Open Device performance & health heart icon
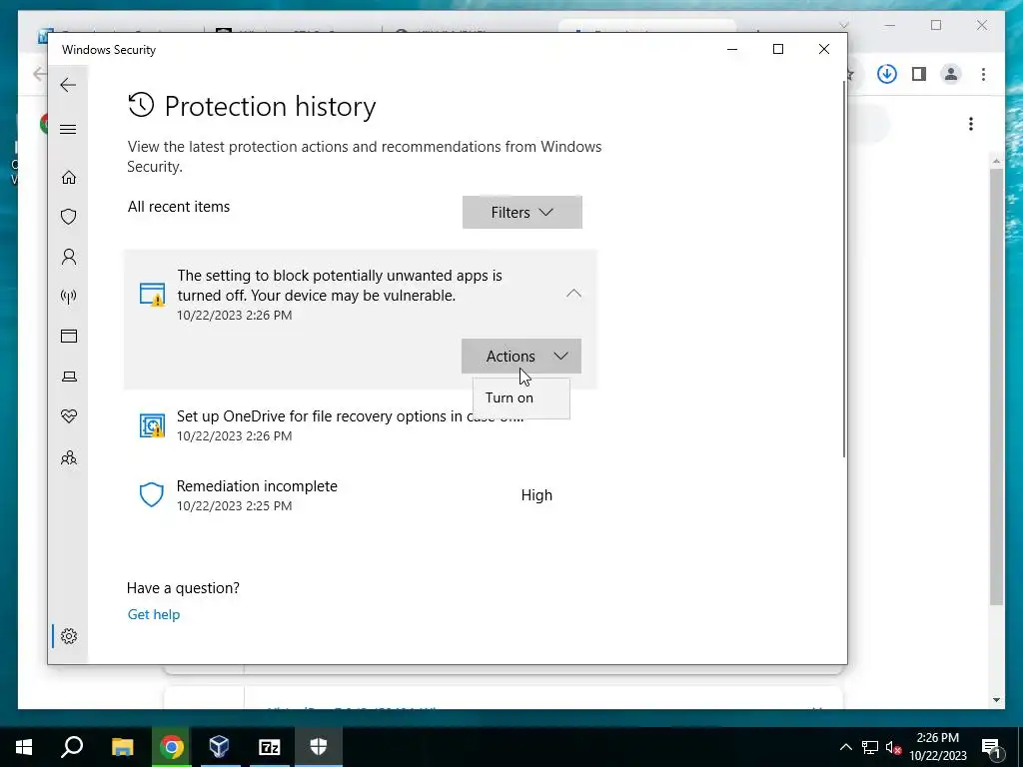This screenshot has width=1023, height=767. click(x=69, y=416)
